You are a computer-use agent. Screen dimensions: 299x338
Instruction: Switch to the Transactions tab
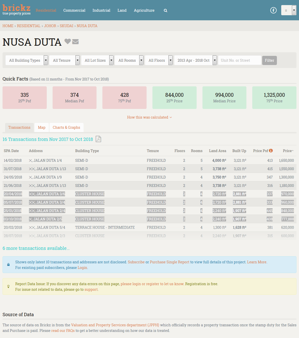tap(19, 127)
